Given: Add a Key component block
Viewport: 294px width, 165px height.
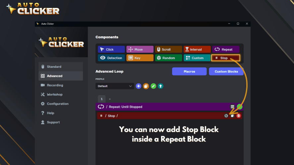Looking at the screenshot, I should pos(140,58).
